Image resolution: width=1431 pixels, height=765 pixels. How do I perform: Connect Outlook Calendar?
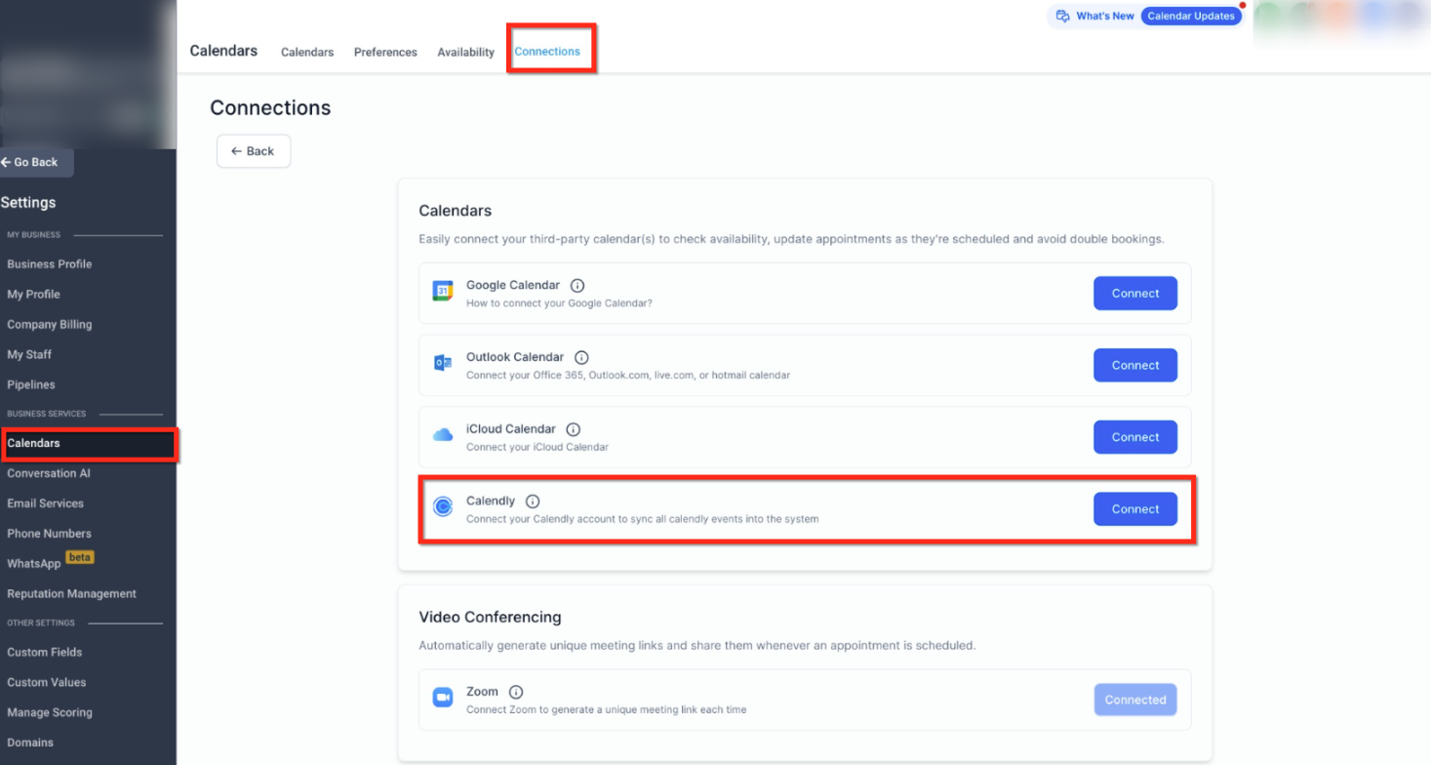(1135, 365)
